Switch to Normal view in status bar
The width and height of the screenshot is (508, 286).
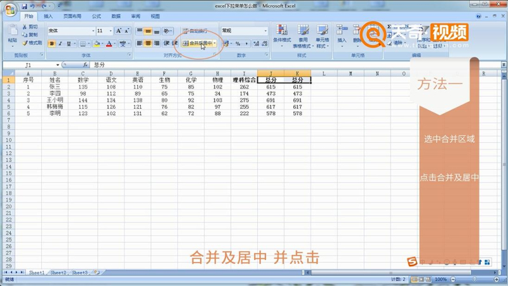point(415,279)
